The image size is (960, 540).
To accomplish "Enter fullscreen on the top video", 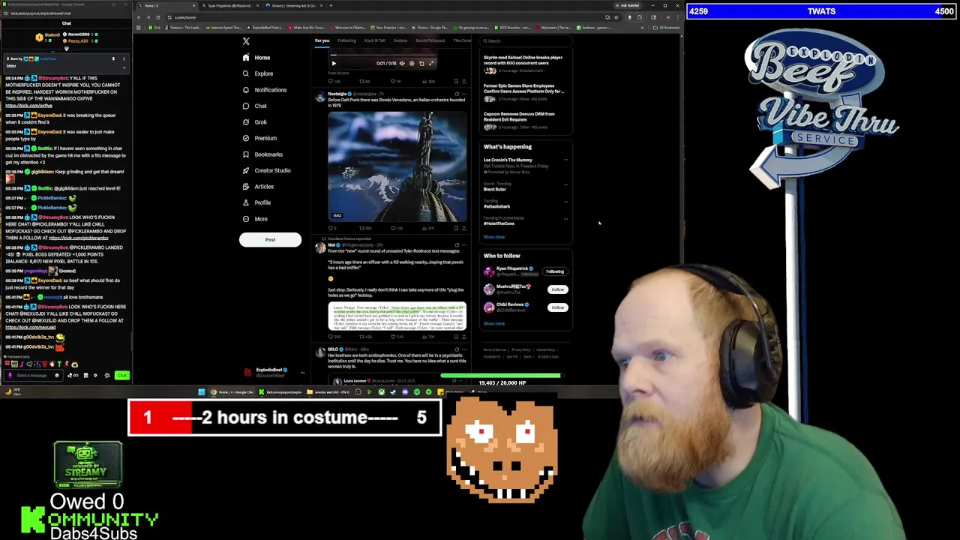I will click(x=431, y=64).
